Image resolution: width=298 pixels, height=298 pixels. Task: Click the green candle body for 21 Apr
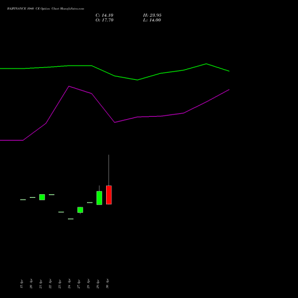click(42, 197)
